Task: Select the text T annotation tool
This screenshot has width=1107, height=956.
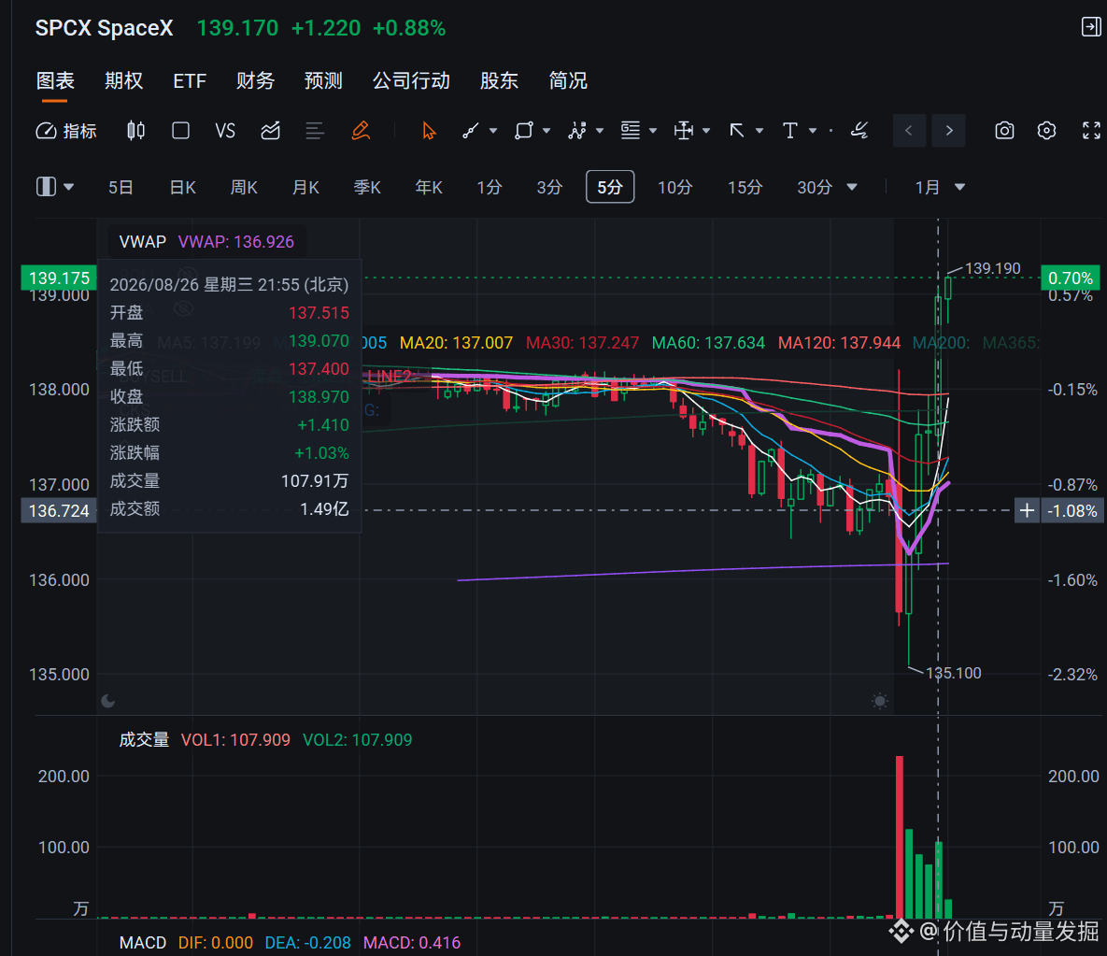Action: coord(790,131)
